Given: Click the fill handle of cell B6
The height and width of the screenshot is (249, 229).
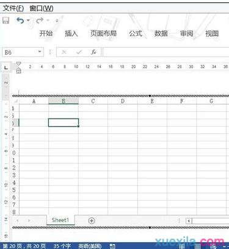Looking at the screenshot, I should 78,126.
